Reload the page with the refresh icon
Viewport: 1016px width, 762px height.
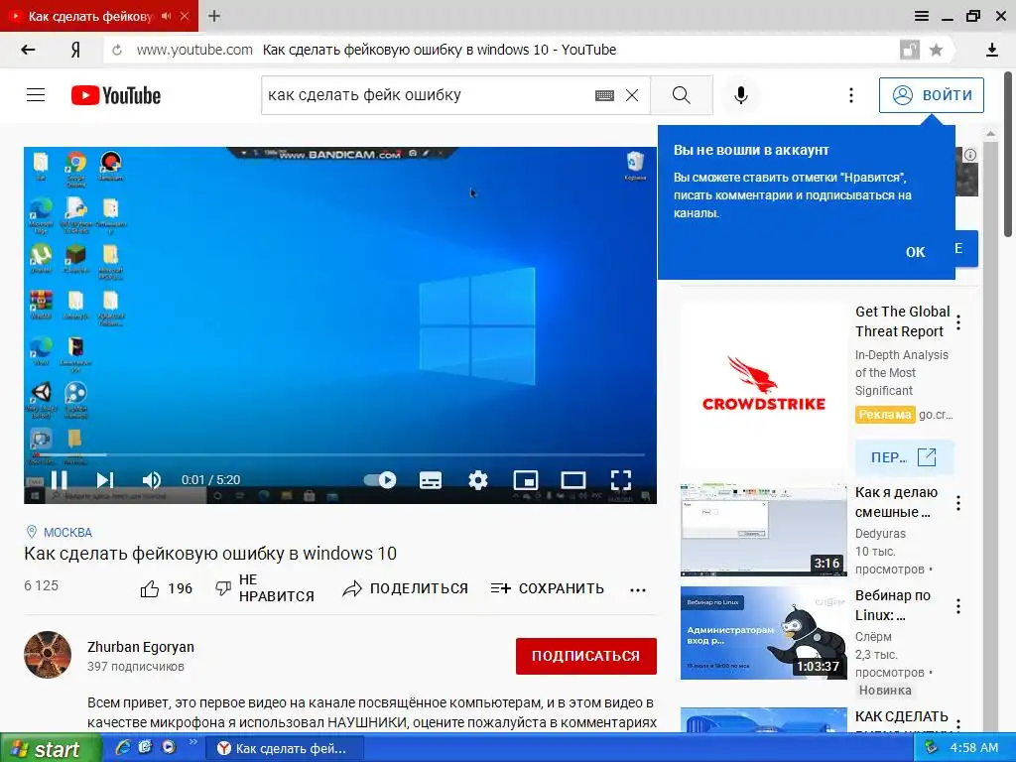pos(117,50)
